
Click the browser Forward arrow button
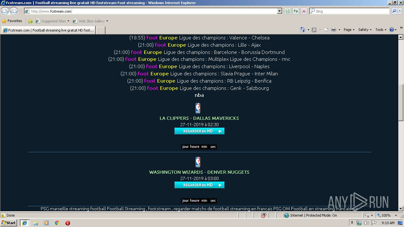click(x=14, y=11)
